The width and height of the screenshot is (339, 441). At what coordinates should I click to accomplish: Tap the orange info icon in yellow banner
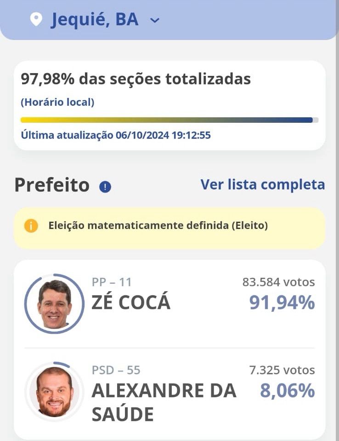point(31,226)
